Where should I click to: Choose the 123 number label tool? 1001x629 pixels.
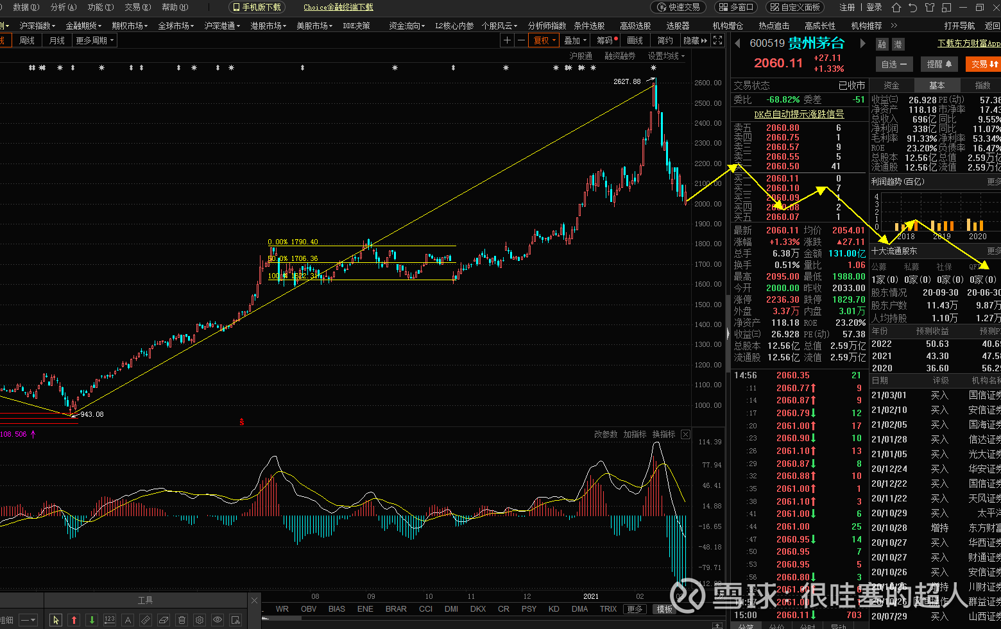(110, 620)
